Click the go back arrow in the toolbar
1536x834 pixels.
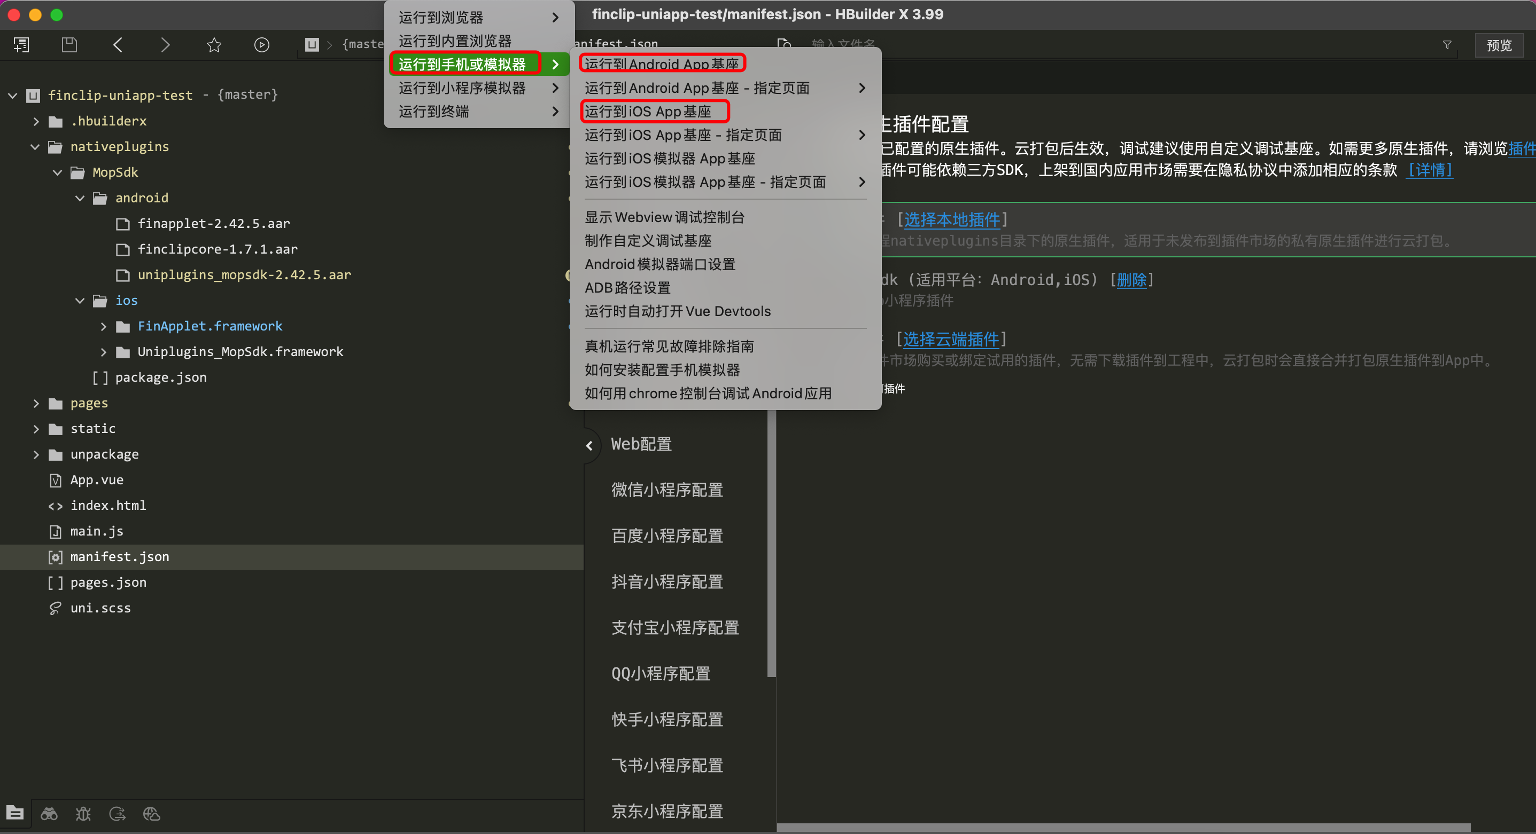(x=118, y=45)
